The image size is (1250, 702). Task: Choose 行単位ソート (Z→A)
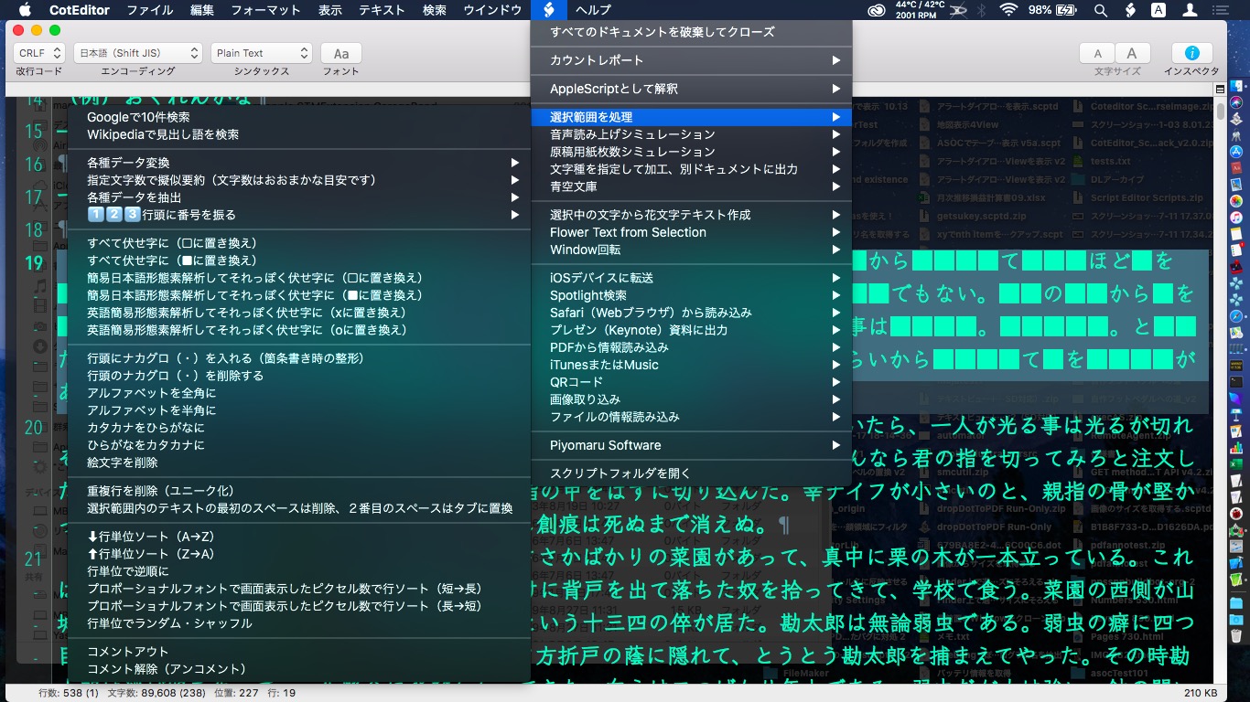pyautogui.click(x=299, y=554)
